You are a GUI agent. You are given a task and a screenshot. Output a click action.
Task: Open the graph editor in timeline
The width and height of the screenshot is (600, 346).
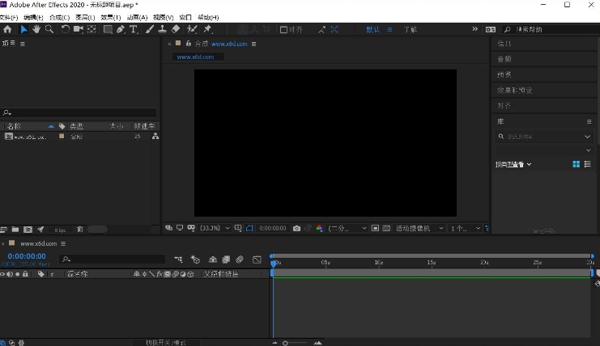[x=257, y=259]
